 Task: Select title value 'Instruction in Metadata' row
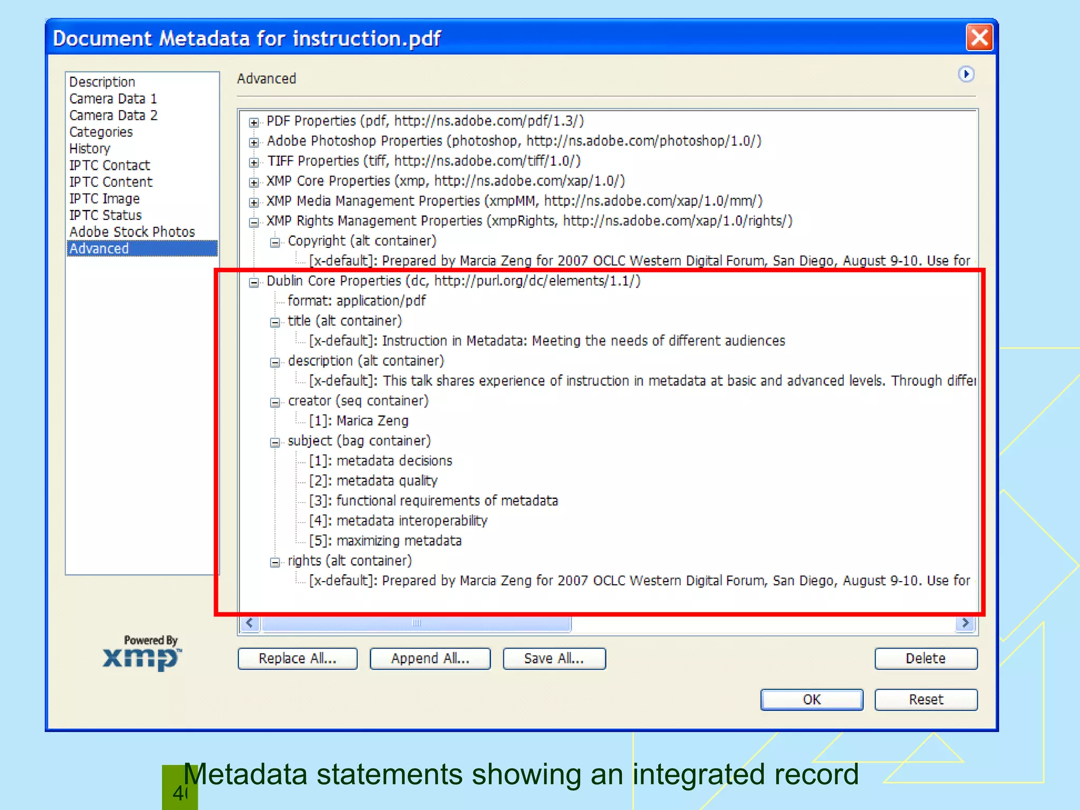547,341
